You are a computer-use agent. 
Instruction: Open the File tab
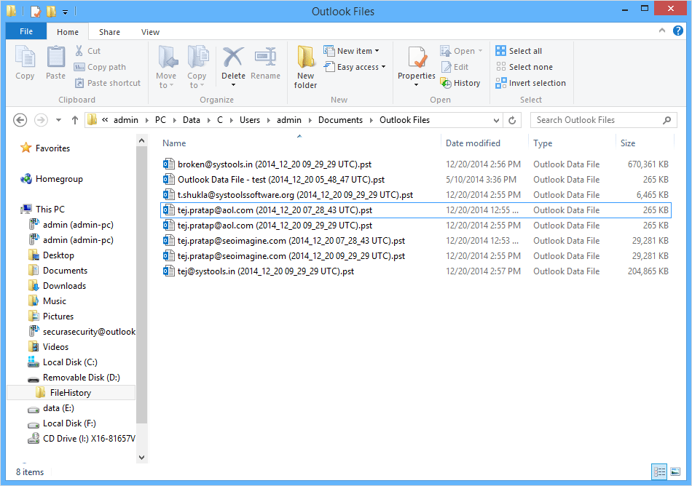coord(26,31)
